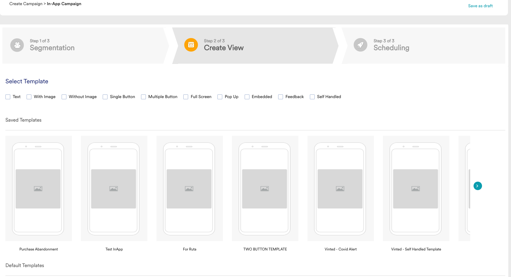Image resolution: width=511 pixels, height=277 pixels.
Task: Toggle the Pop Up checkbox
Action: 220,97
